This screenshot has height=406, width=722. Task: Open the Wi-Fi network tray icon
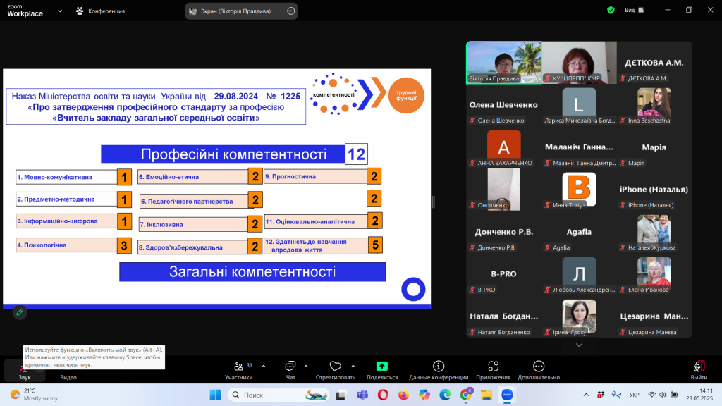651,395
